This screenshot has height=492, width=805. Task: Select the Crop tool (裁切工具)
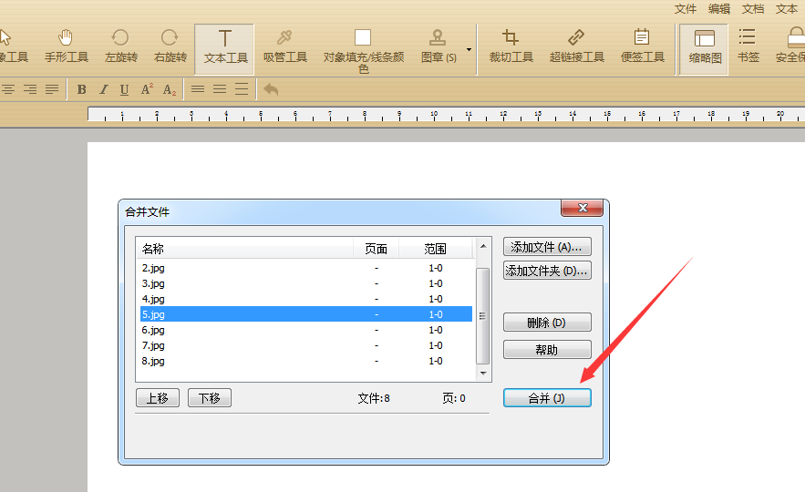point(511,46)
